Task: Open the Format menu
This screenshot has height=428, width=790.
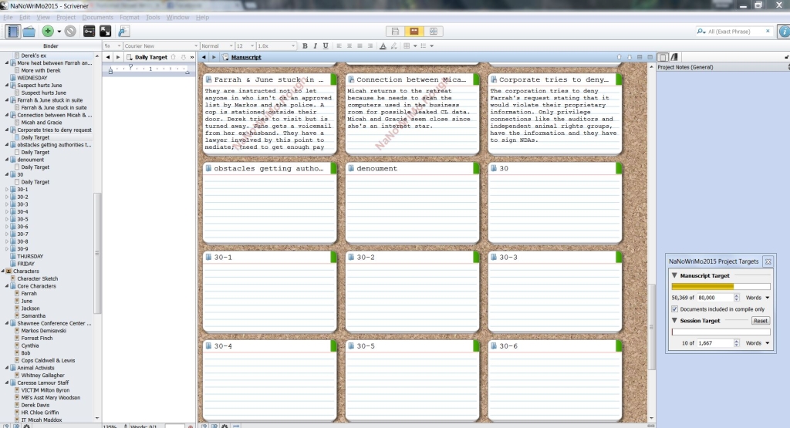Action: pos(130,17)
